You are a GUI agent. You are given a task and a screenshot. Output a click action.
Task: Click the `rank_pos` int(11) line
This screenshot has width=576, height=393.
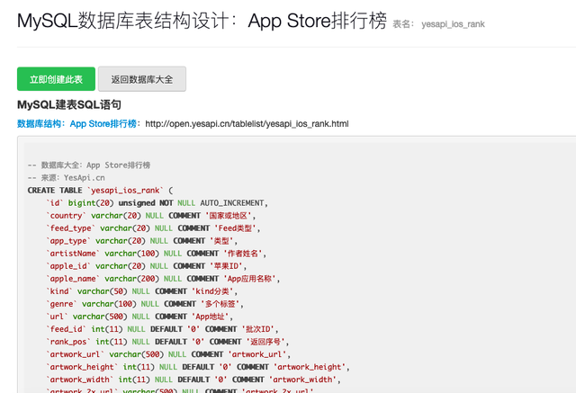click(167, 342)
